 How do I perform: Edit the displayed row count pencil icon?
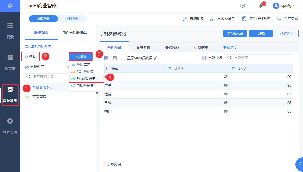pos(156,58)
